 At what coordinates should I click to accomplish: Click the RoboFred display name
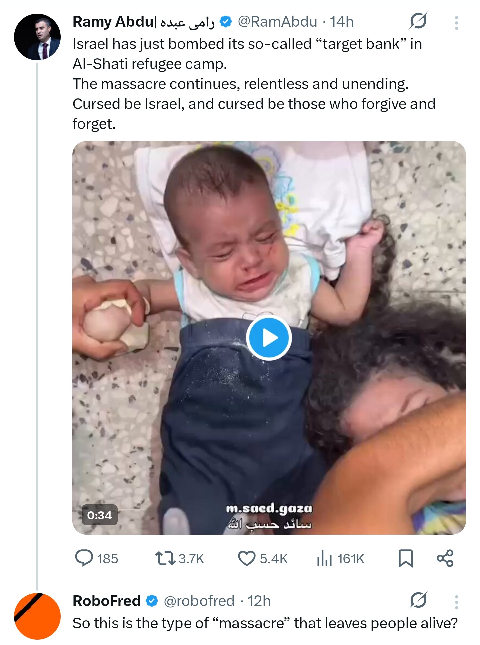click(107, 601)
